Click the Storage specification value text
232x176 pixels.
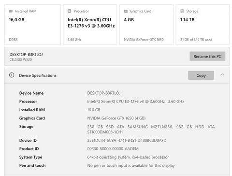(151, 130)
